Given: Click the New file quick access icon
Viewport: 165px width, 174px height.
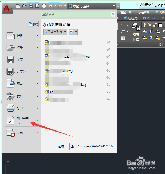Looking at the screenshot, I should [x=18, y=6].
